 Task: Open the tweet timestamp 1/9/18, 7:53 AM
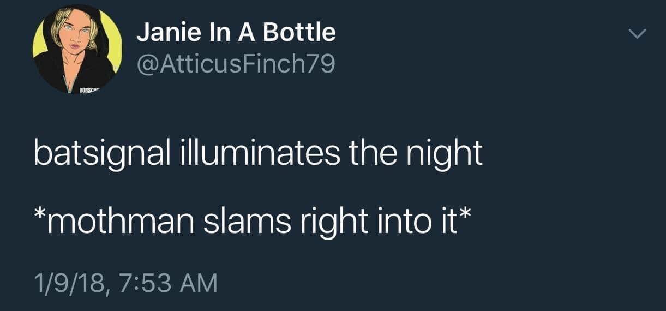[125, 283]
